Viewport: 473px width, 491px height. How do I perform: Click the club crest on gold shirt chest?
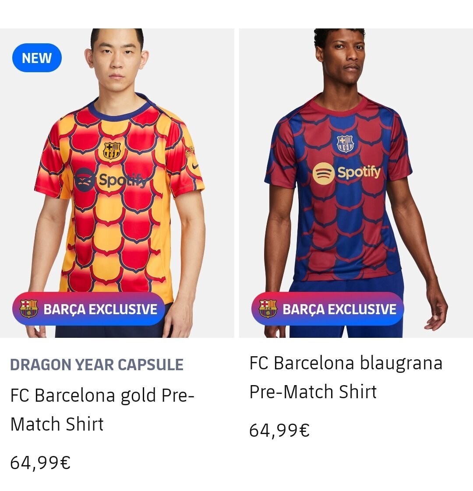[x=112, y=151]
